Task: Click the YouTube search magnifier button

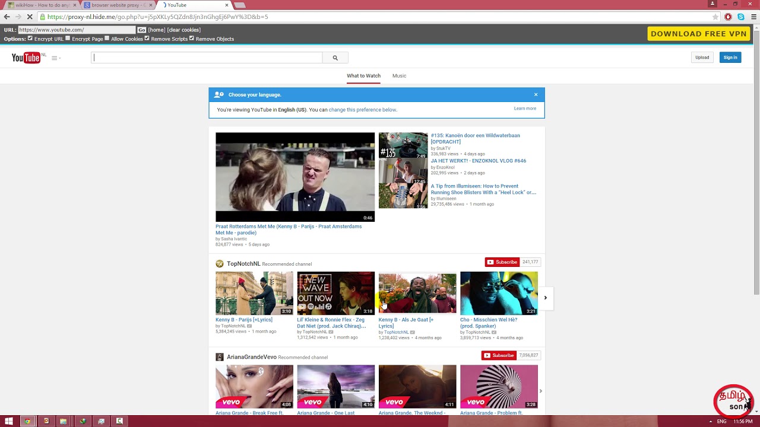Action: click(335, 58)
